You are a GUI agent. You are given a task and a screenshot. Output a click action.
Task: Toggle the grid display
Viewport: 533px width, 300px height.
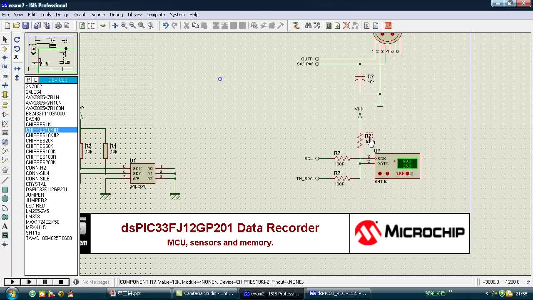91,25
